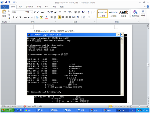150x113 pixels.
Task: Open font dialog launcher
Action: pyautogui.click(x=56, y=22)
